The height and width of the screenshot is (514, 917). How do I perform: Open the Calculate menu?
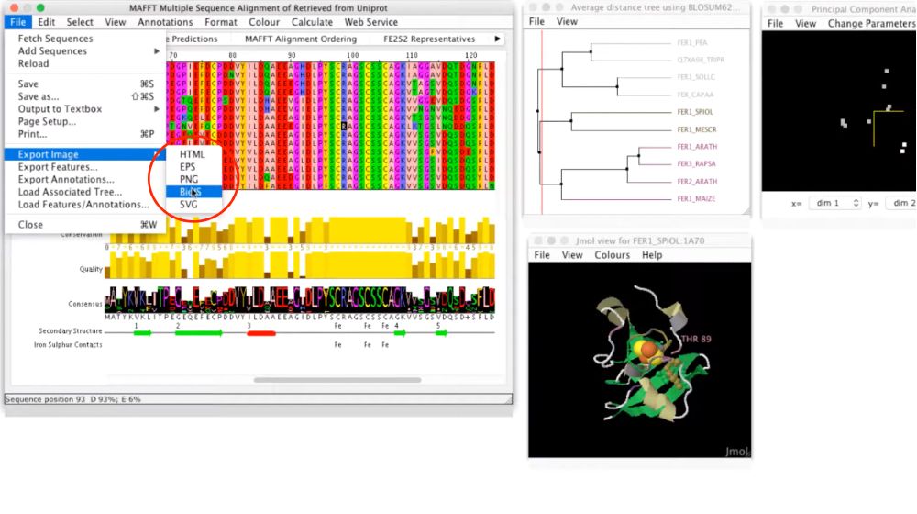tap(312, 22)
